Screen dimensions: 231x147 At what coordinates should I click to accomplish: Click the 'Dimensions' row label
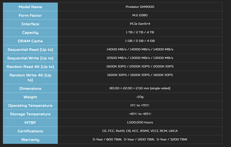[30, 89]
